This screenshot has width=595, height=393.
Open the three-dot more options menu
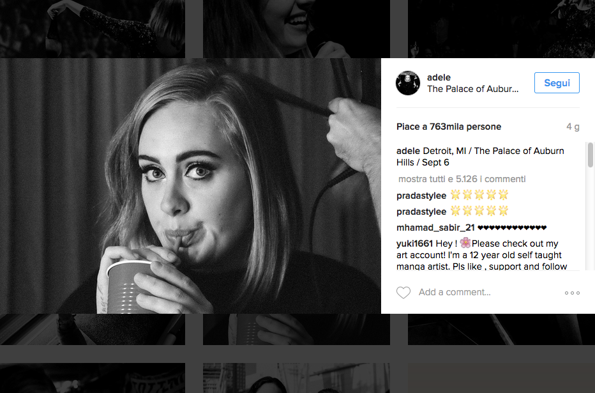pyautogui.click(x=572, y=293)
